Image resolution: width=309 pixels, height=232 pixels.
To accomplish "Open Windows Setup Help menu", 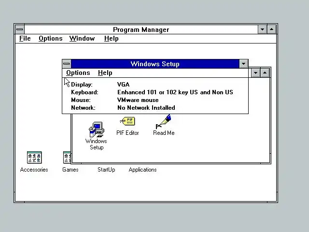I will (105, 73).
